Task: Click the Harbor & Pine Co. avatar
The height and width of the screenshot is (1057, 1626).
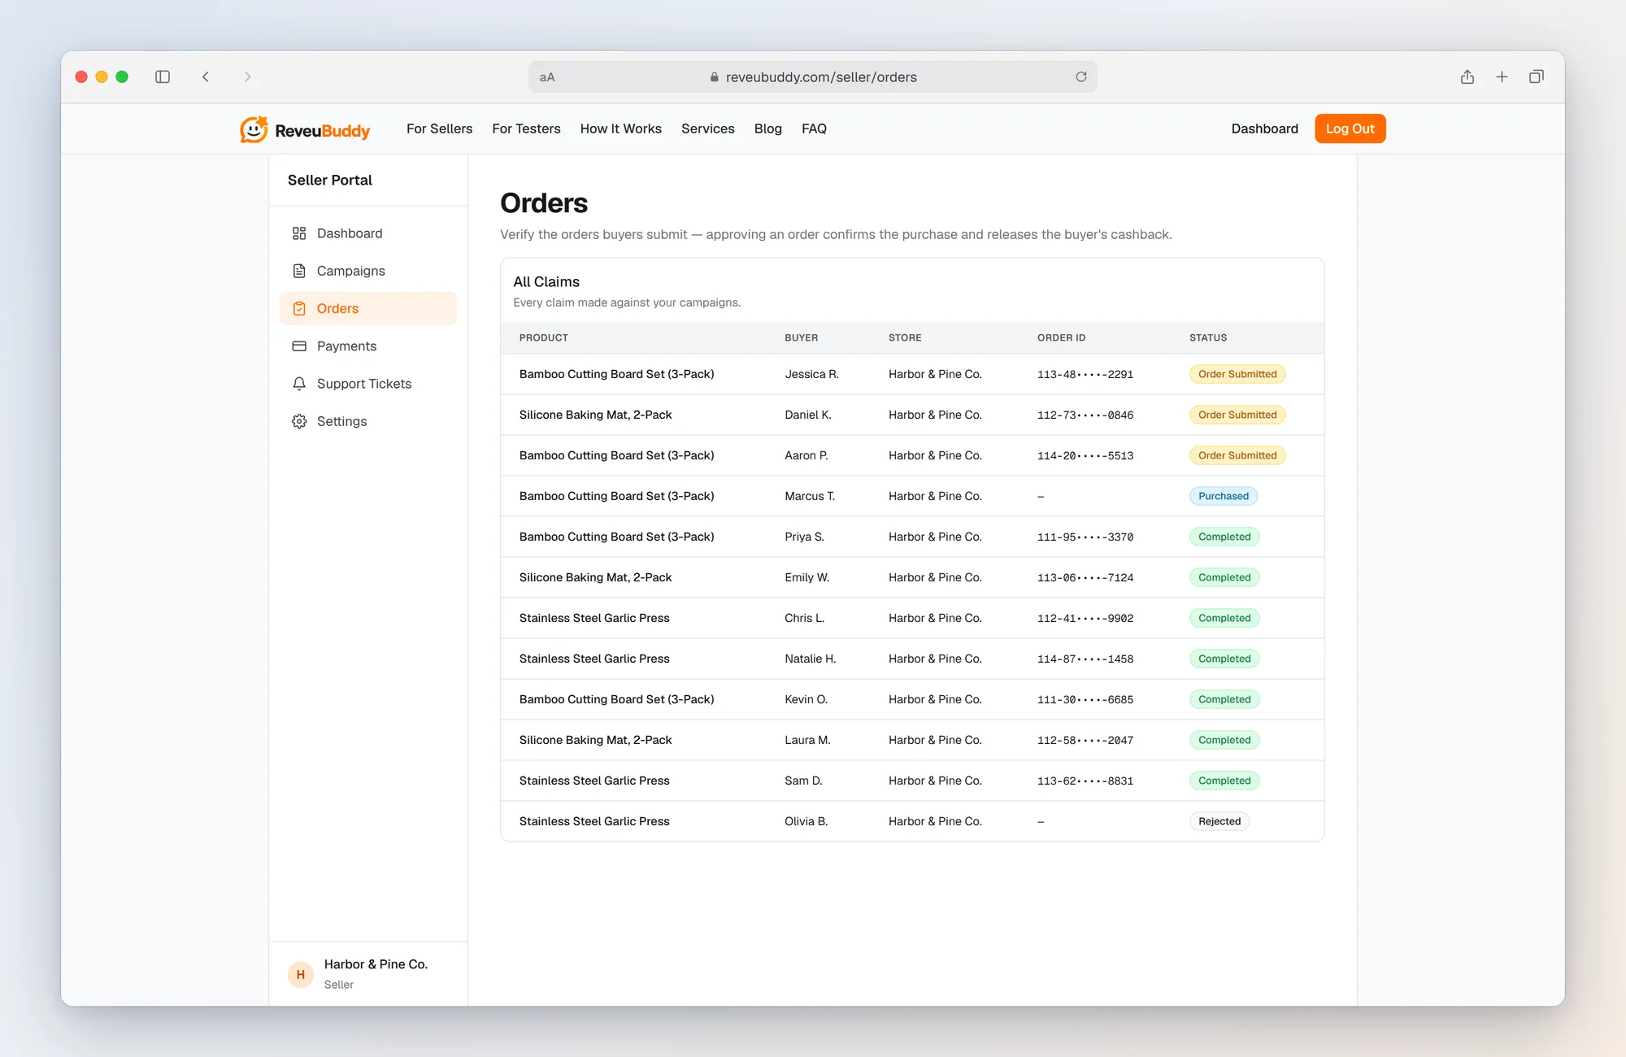Action: tap(301, 974)
